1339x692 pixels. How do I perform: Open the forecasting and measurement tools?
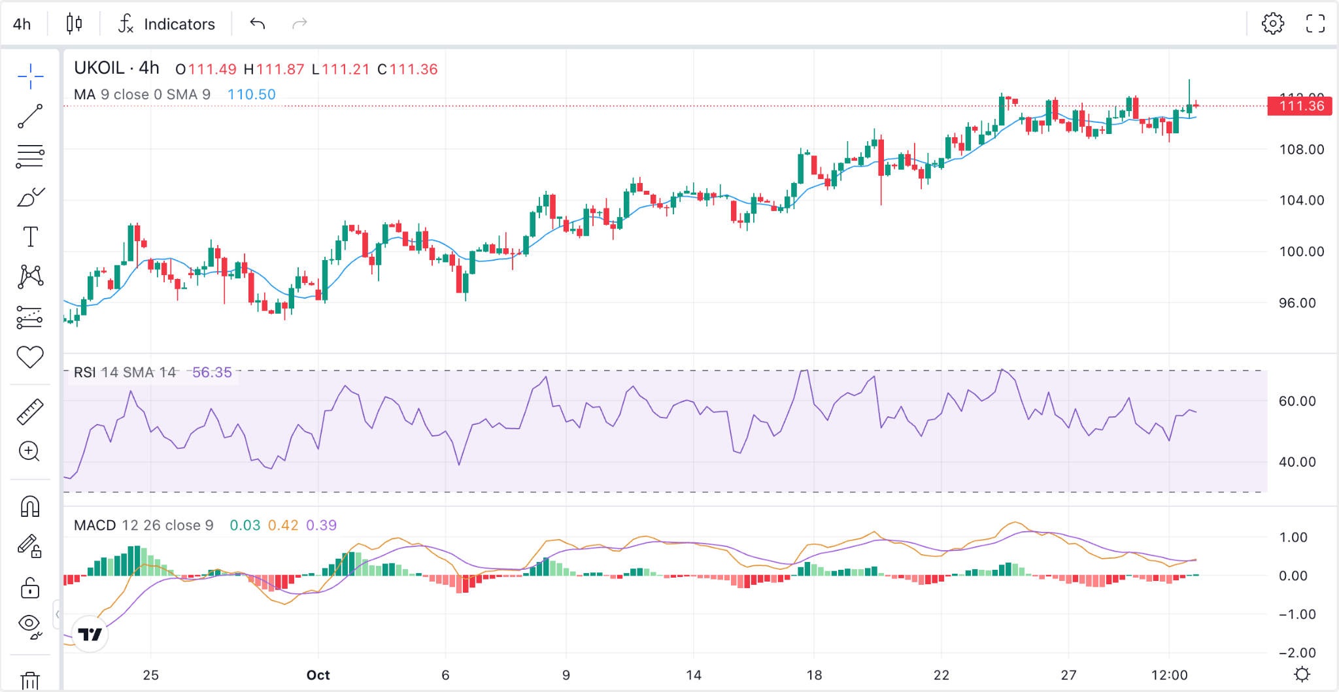coord(30,318)
